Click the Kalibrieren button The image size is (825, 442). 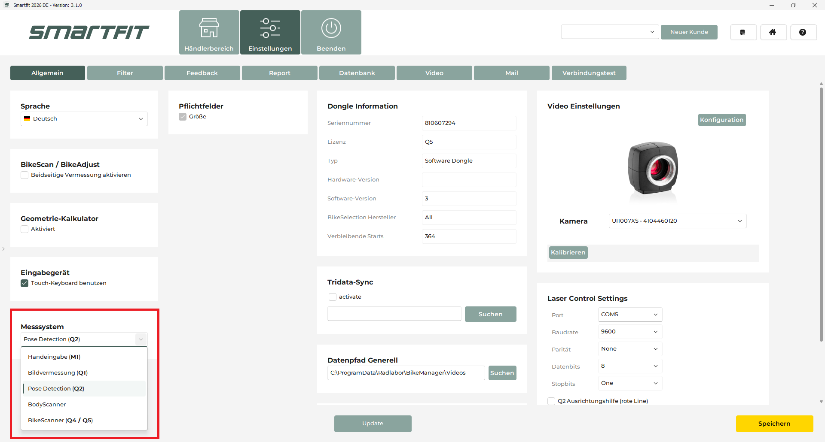pos(568,253)
